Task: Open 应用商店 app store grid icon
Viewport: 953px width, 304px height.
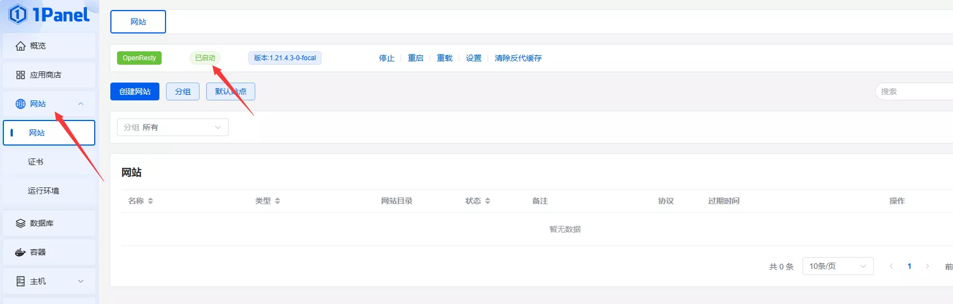Action: (21, 75)
